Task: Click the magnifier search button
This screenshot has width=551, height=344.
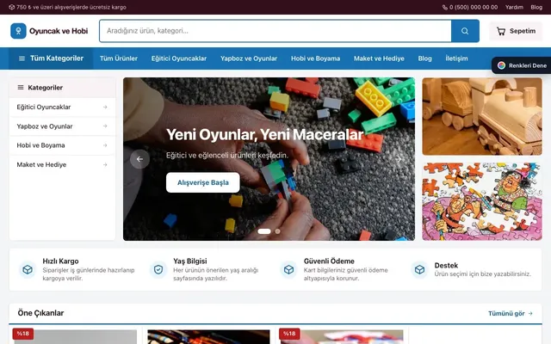Action: pyautogui.click(x=465, y=31)
